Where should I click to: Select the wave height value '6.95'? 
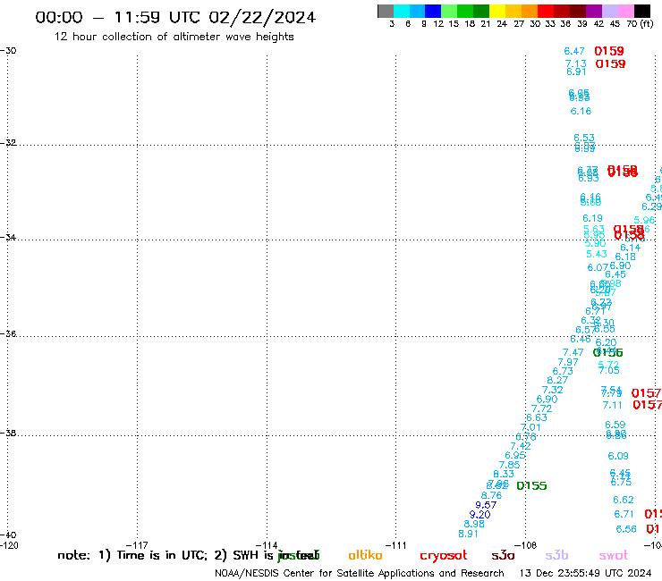click(x=515, y=456)
